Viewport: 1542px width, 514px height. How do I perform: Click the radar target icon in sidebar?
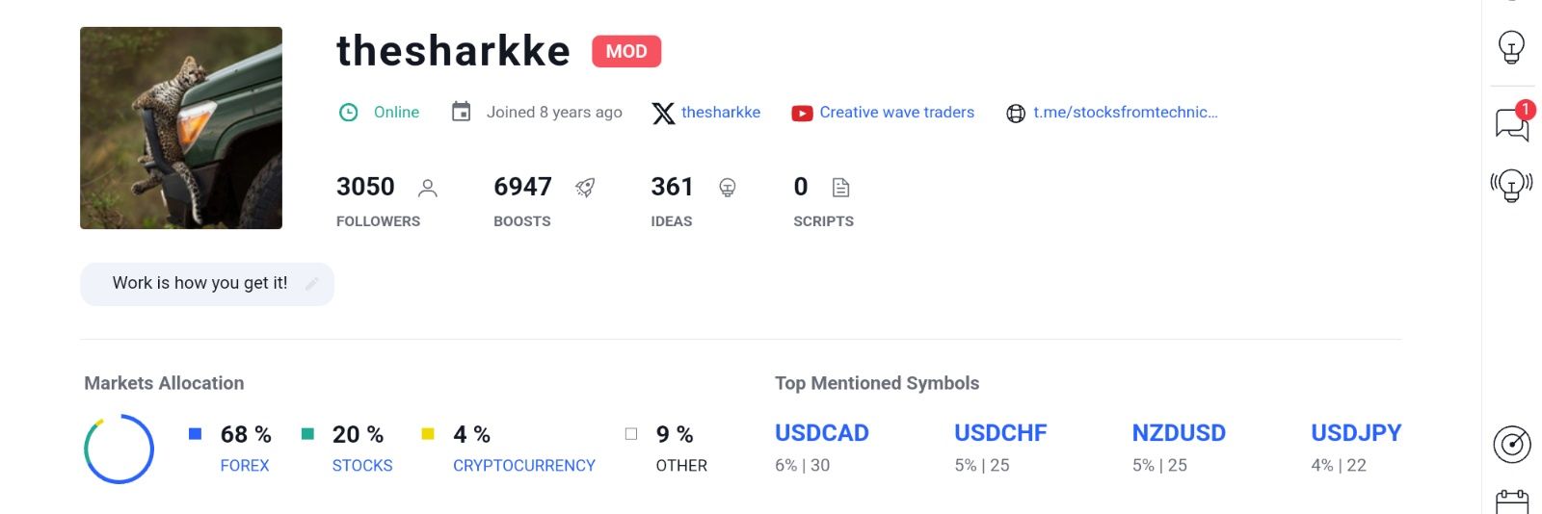pos(1511,444)
